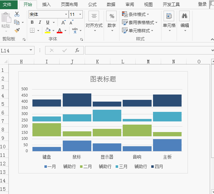Toggle Bold formatting
Screen dimensions: 214x194
(32, 22)
